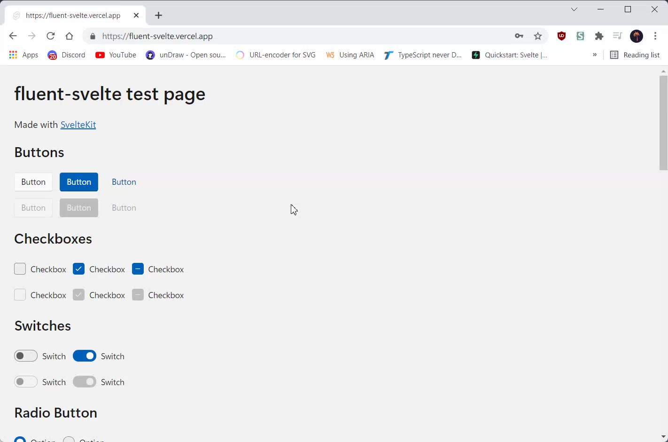The width and height of the screenshot is (668, 442).
Task: Click the standard white Button
Action: 33,182
